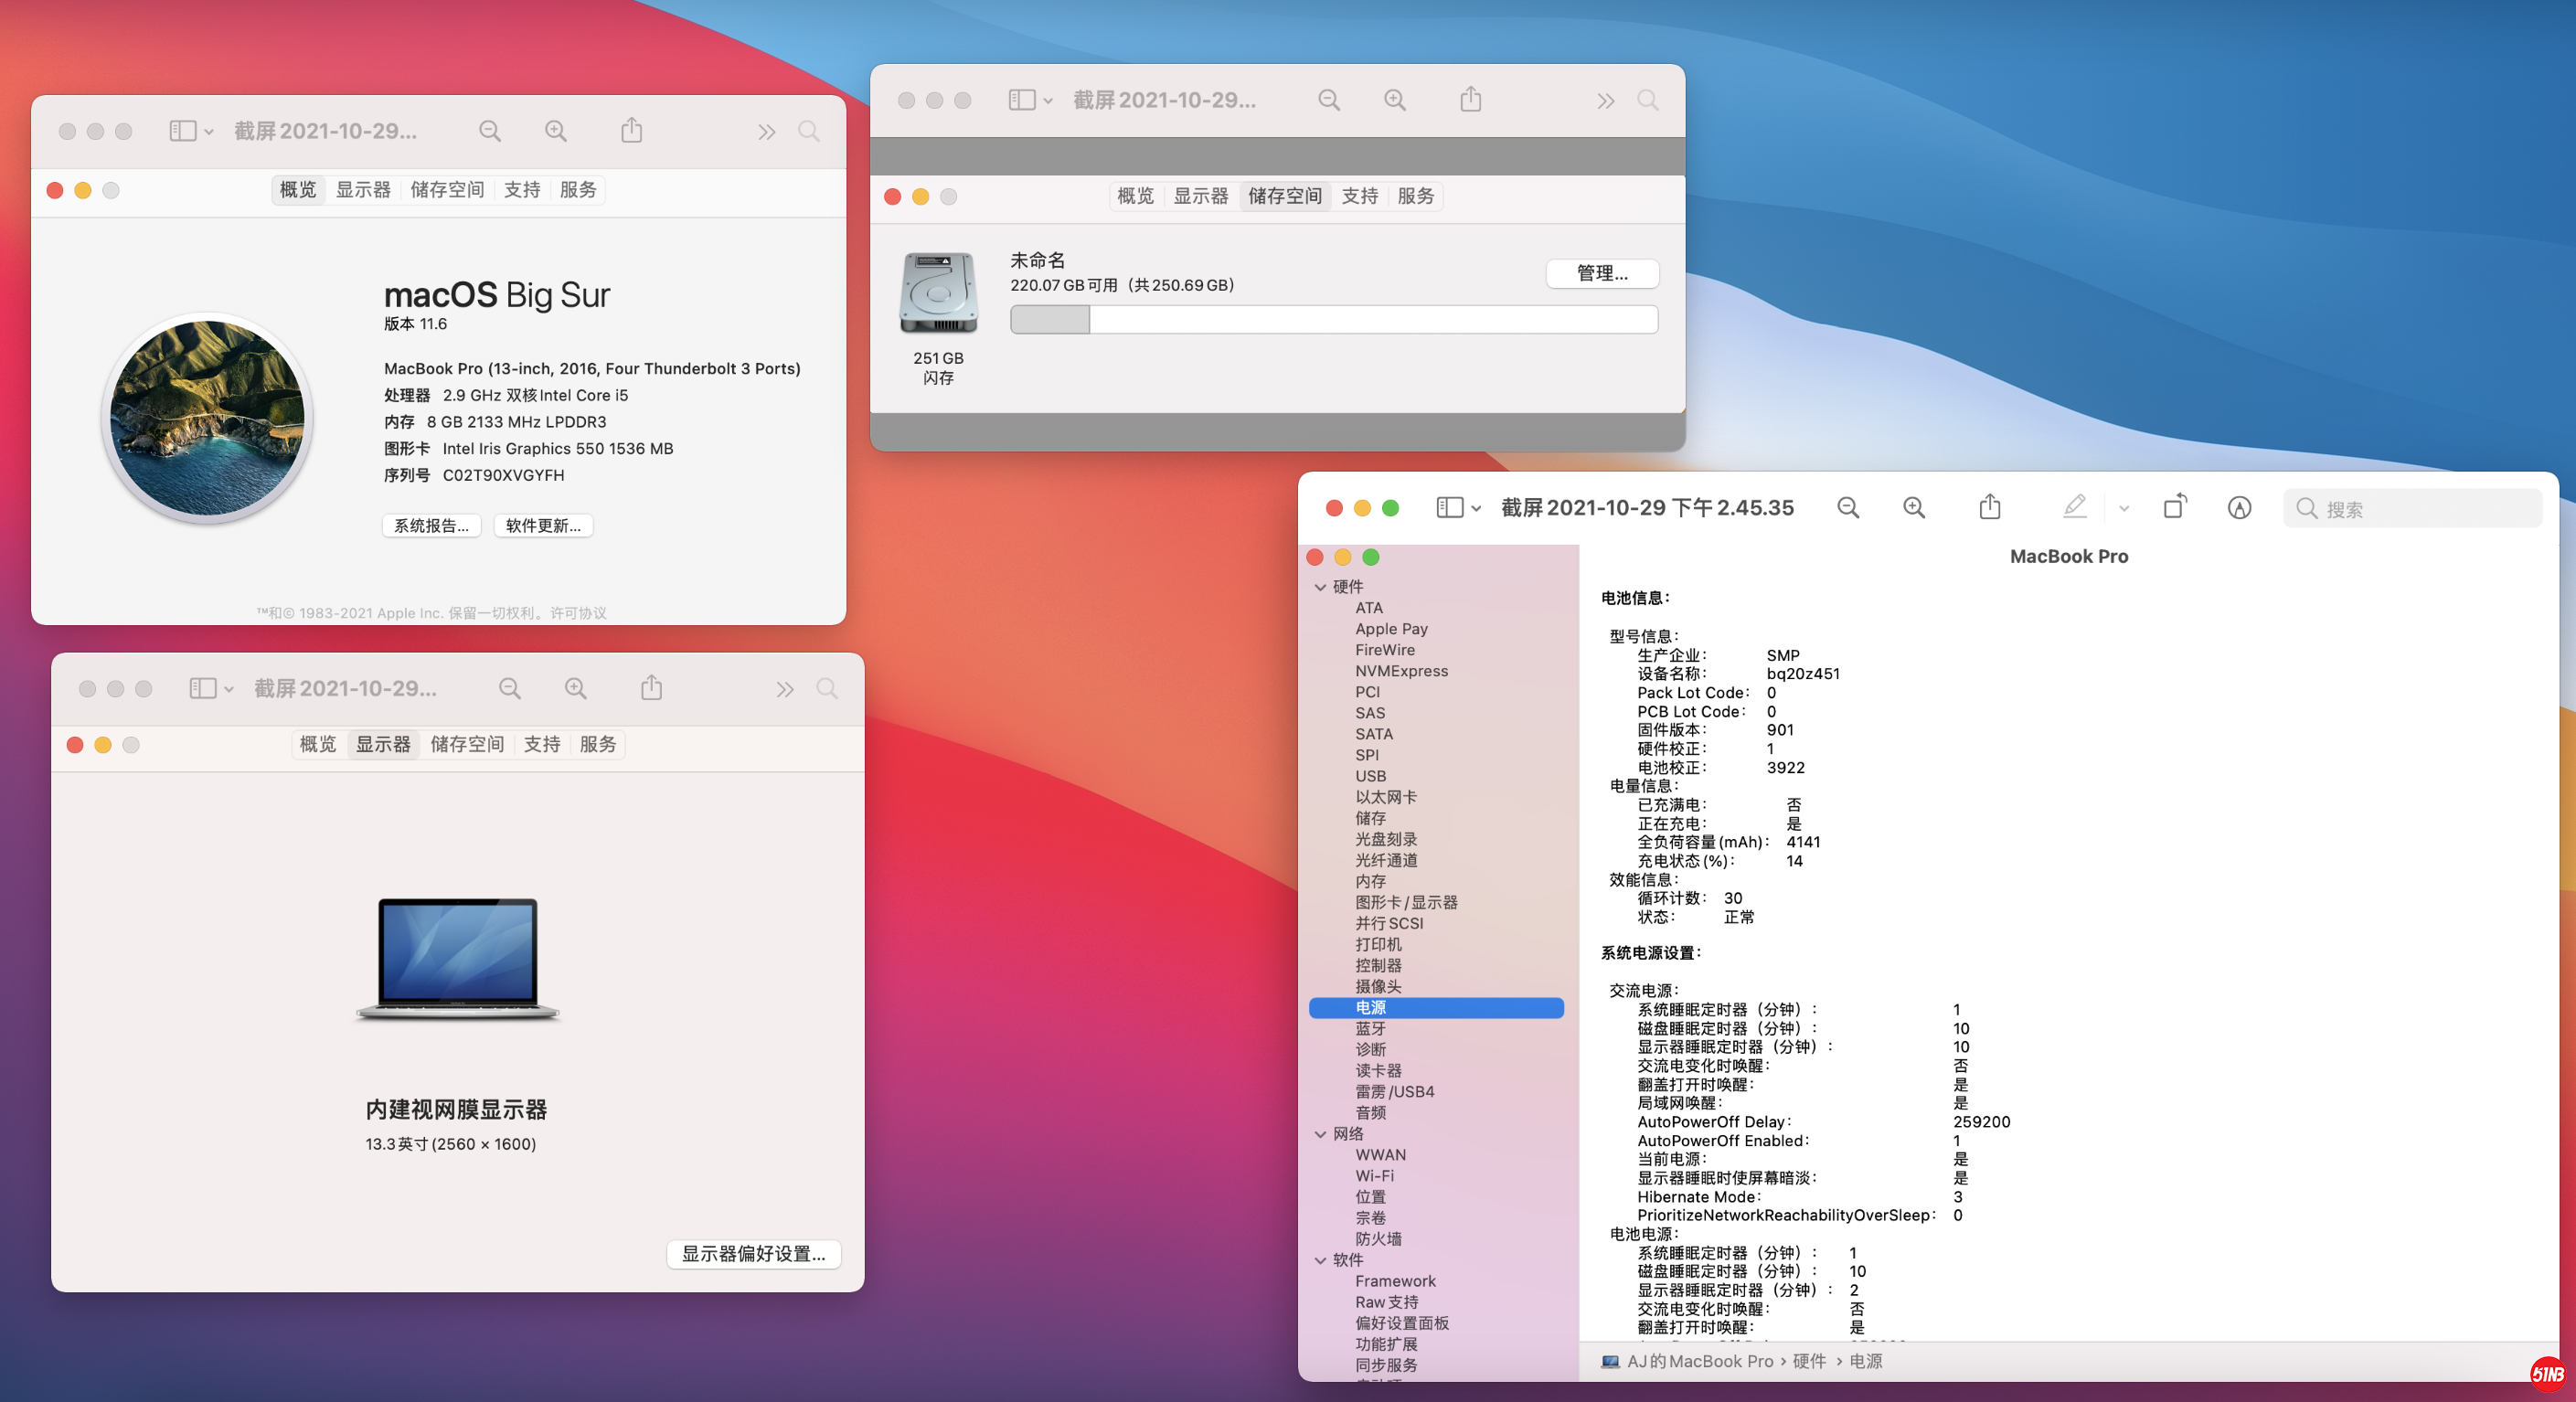This screenshot has width=2576, height=1402.
Task: Select 以太网卡 in the hardware sidebar
Action: 1386,797
